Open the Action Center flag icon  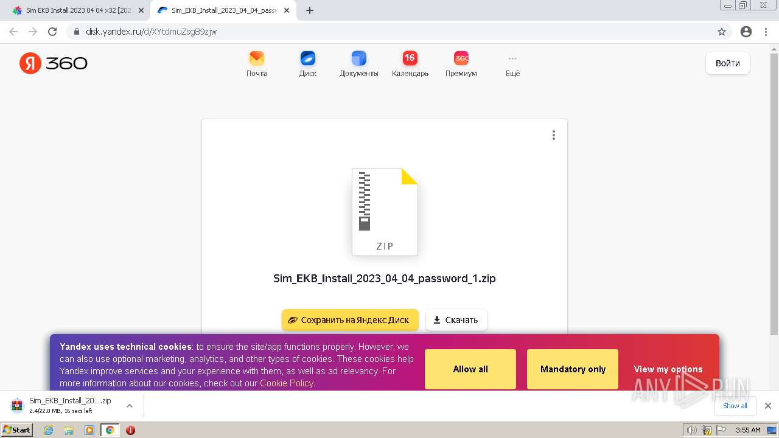click(721, 430)
